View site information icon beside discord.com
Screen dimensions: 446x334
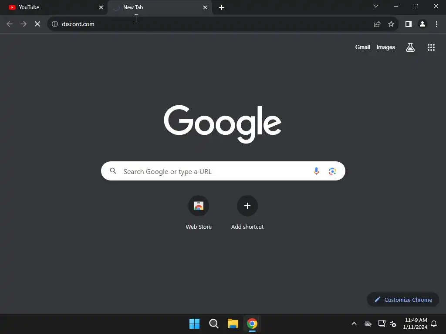tap(55, 24)
